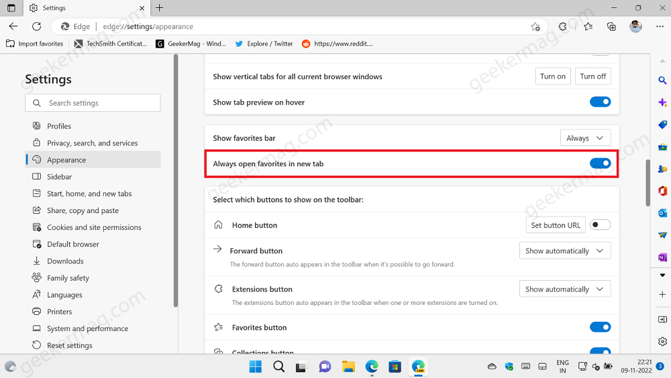Toggle the Favorites button switch

pyautogui.click(x=600, y=327)
